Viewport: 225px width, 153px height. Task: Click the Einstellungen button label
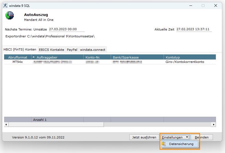pyautogui.click(x=172, y=137)
